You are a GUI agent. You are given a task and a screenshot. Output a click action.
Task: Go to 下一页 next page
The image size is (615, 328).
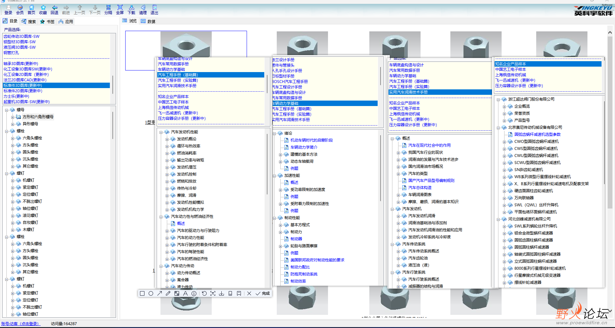[95, 10]
